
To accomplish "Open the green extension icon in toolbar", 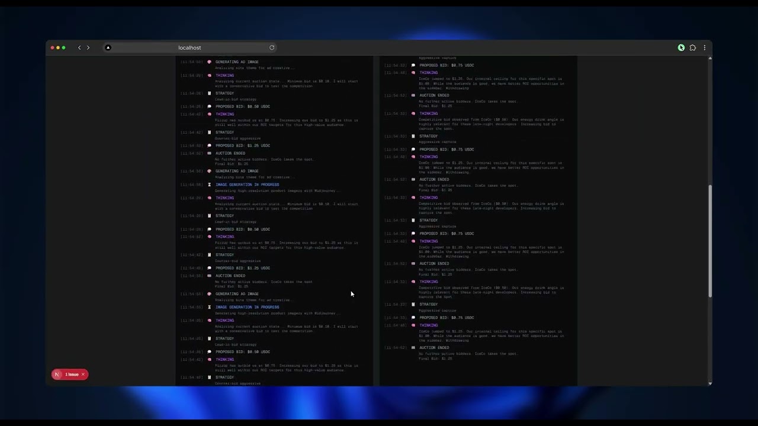I will click(681, 47).
